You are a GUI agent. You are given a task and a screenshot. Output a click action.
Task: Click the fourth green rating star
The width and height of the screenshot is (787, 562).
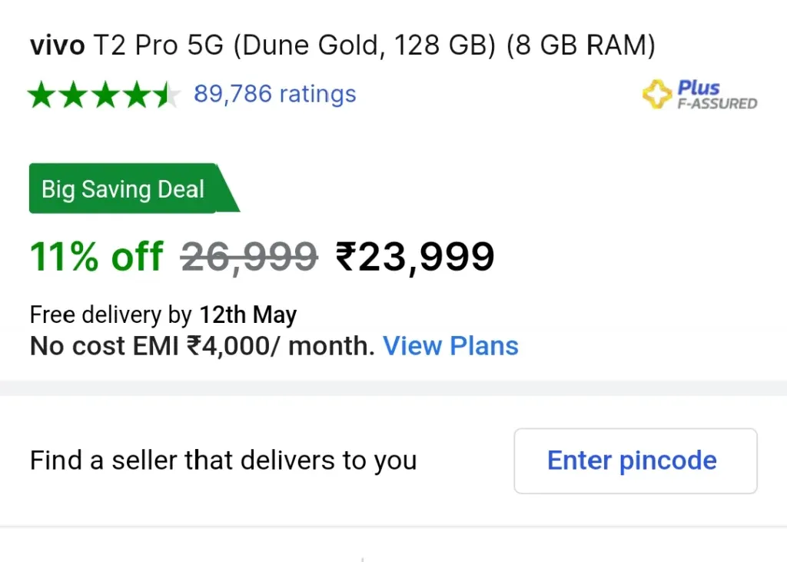tap(138, 95)
